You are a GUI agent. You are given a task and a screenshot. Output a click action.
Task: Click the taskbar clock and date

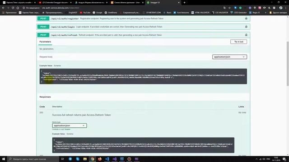tap(276, 159)
